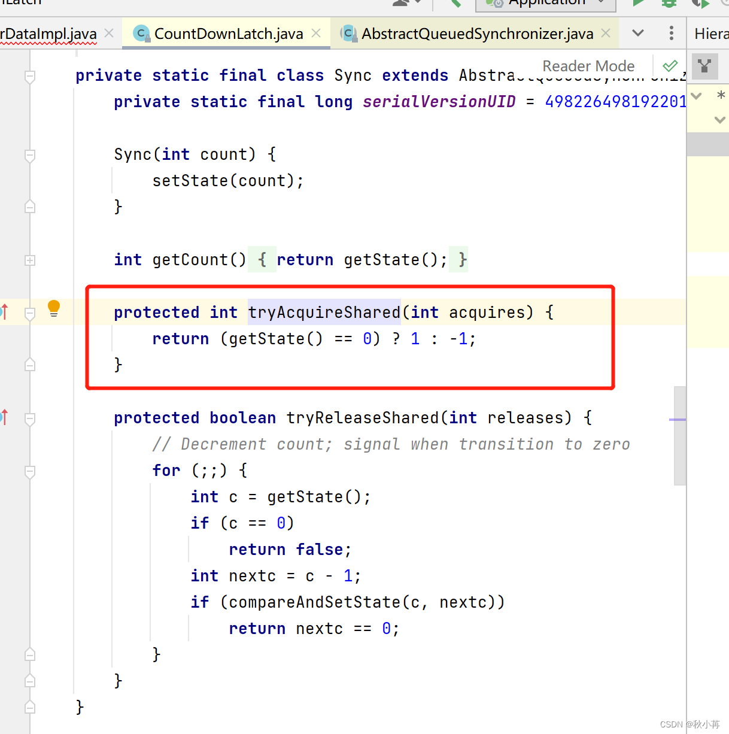
Task: Click the hierarchy panel toolbar icon
Action: pos(704,66)
